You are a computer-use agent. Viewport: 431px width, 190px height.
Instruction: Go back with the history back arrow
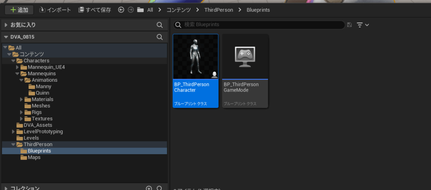click(121, 10)
